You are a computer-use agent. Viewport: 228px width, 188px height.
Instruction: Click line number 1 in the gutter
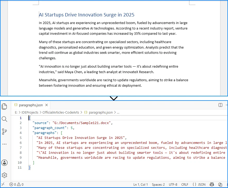coord(21,118)
